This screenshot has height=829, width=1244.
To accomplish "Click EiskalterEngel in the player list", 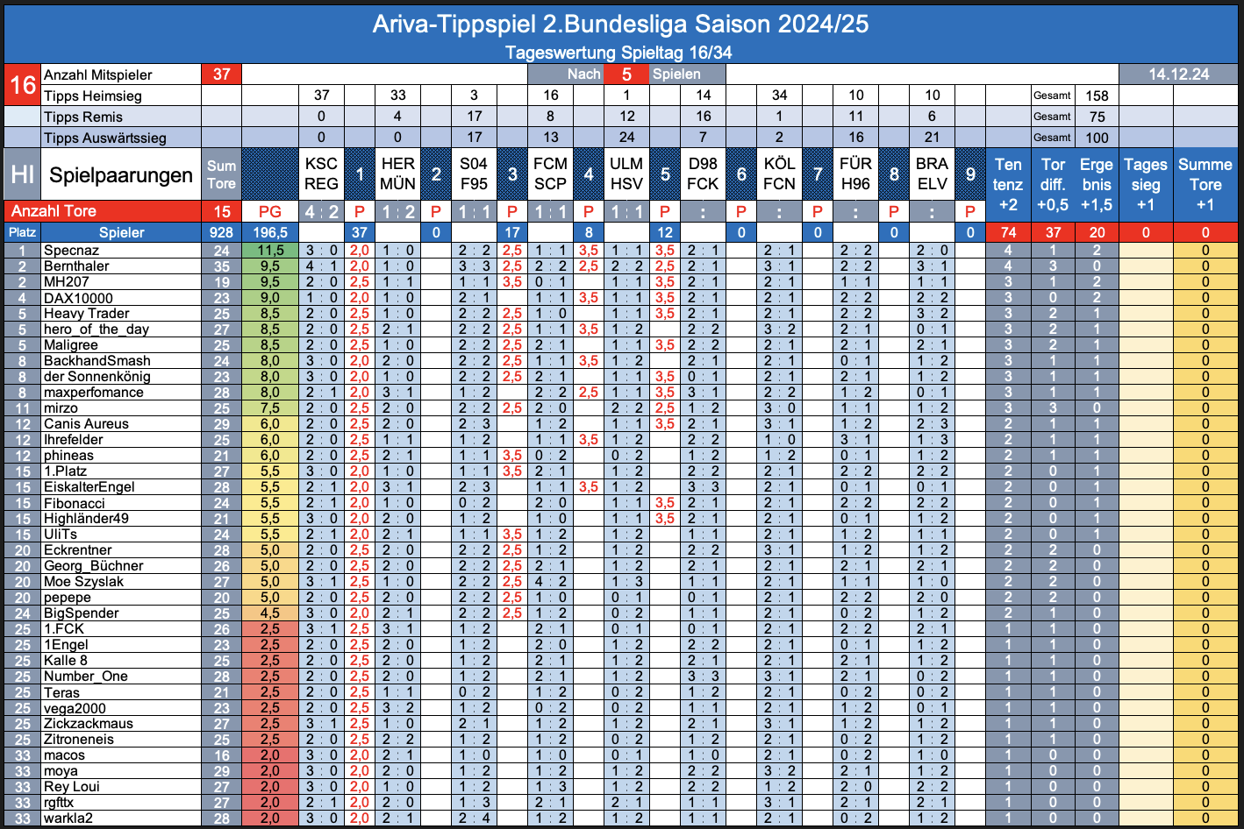I will tap(121, 487).
